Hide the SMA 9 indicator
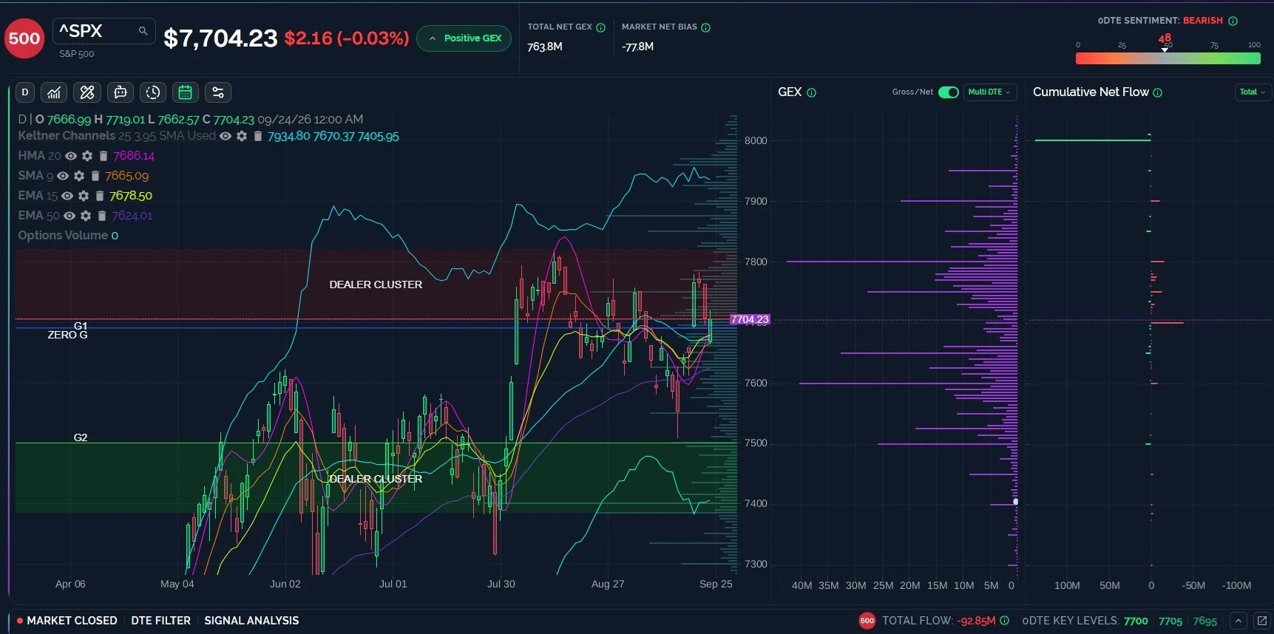The width and height of the screenshot is (1274, 634). [x=63, y=176]
